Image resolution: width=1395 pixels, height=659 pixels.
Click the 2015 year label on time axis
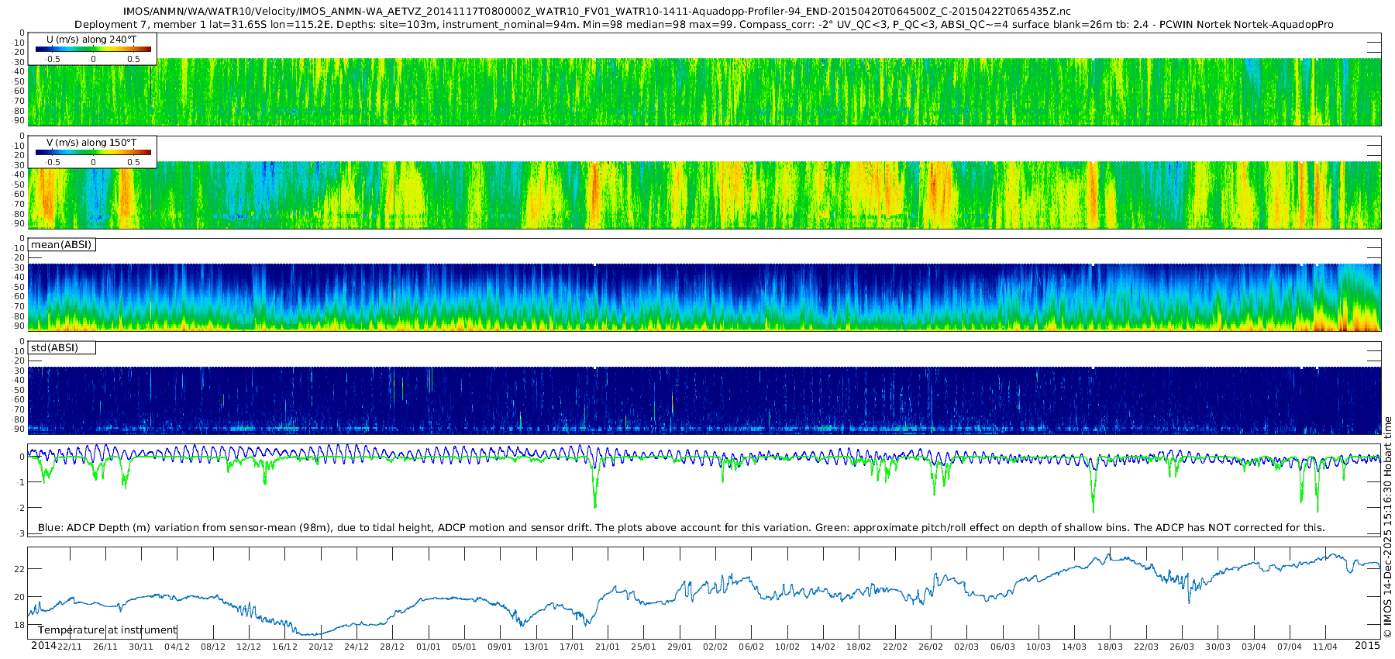click(x=1367, y=646)
